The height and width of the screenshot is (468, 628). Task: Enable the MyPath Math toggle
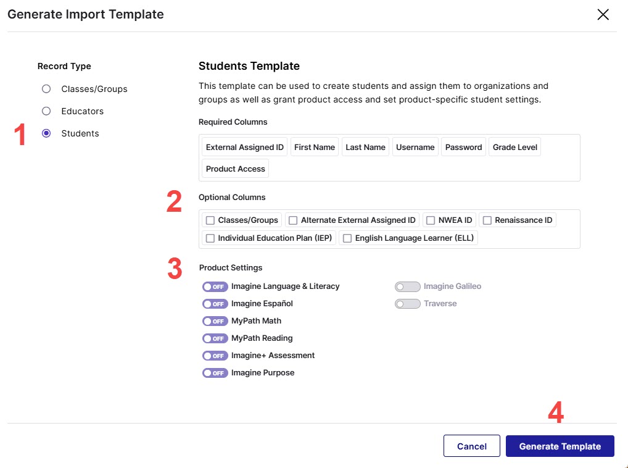[x=215, y=321]
